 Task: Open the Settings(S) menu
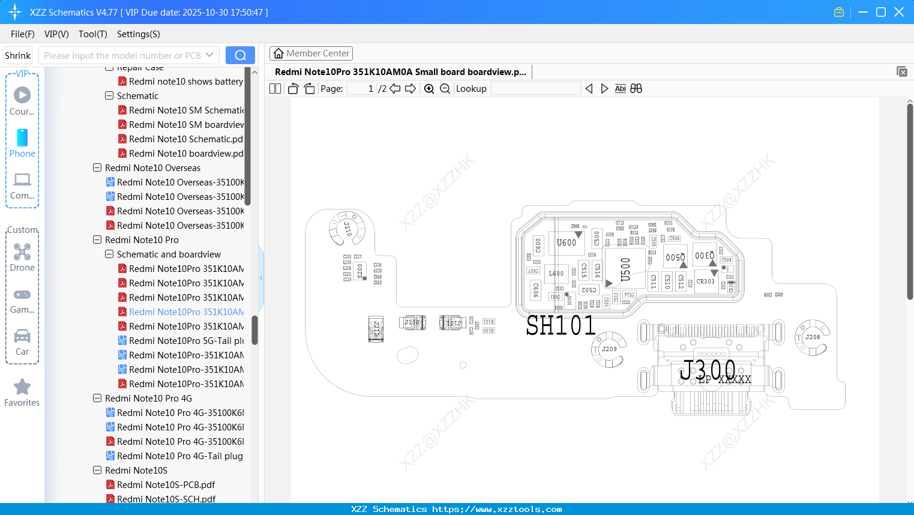point(137,34)
